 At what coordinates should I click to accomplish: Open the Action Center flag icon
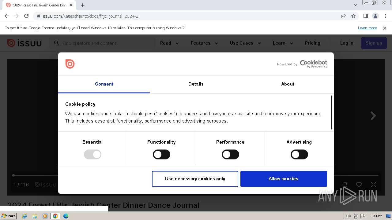(363, 216)
